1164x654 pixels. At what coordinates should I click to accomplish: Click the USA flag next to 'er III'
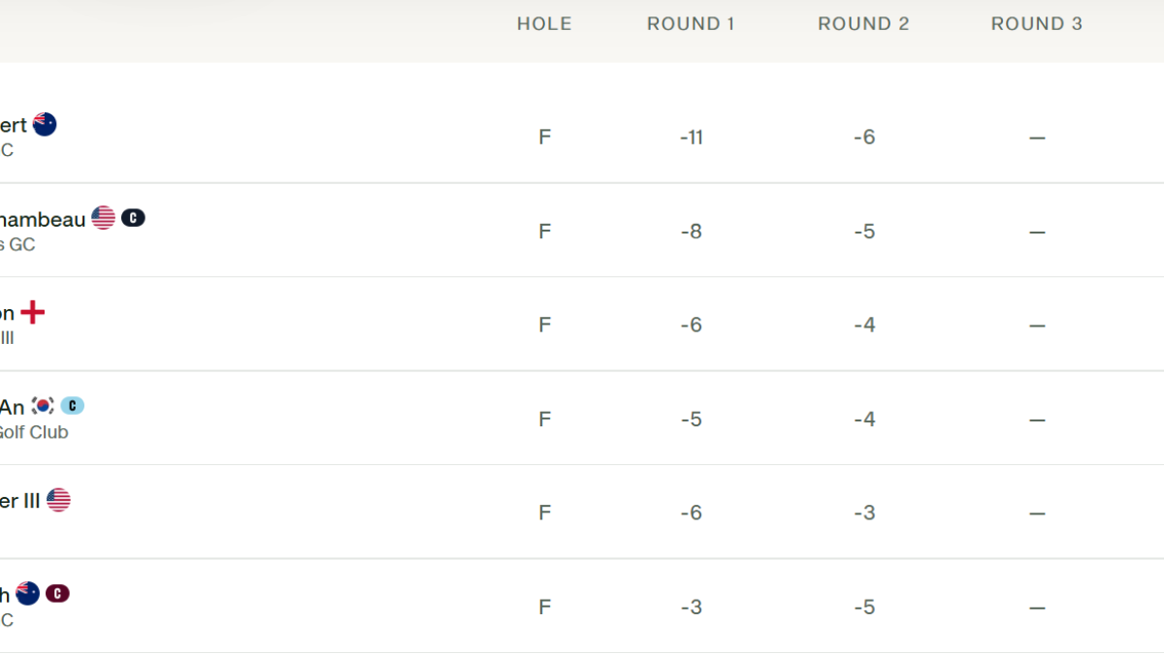click(x=58, y=500)
